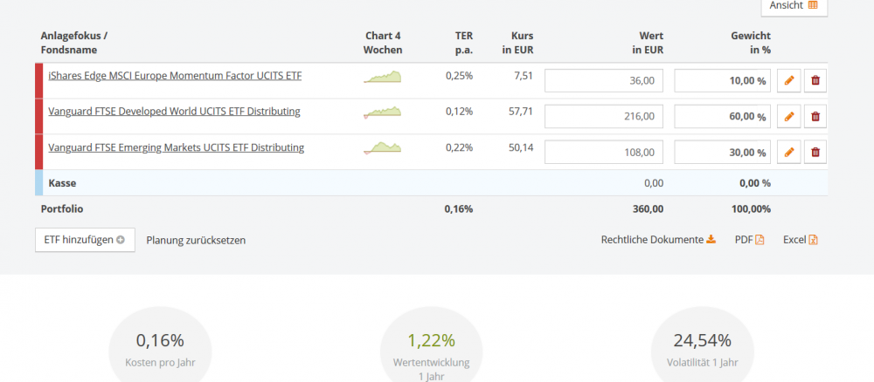Download portfolio as PDF
Image resolution: width=874 pixels, height=382 pixels.
pos(749,240)
